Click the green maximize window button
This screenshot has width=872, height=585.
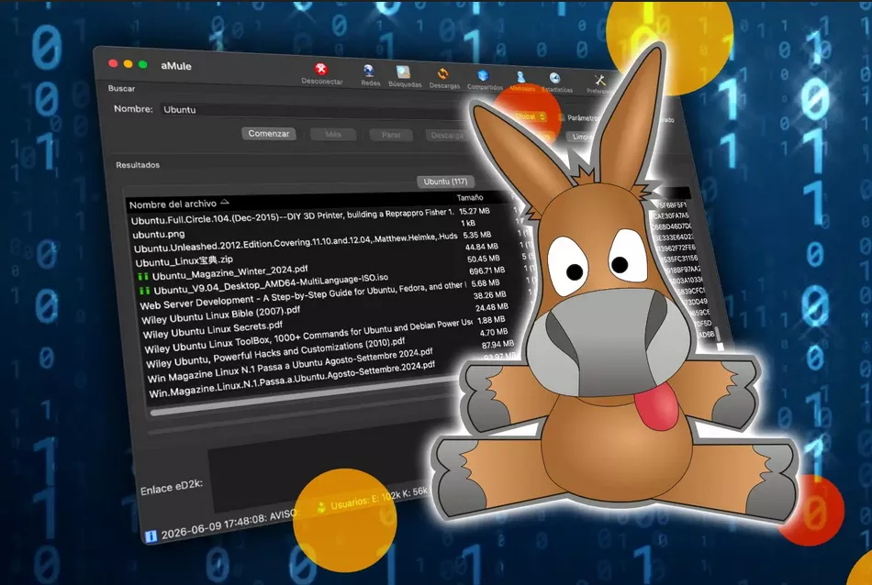click(x=143, y=64)
